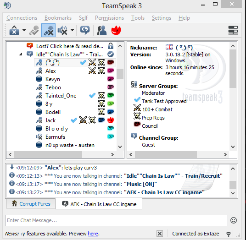Click the checkmark badge on Idle channel
This screenshot has height=240, width=246.
coord(111,54)
